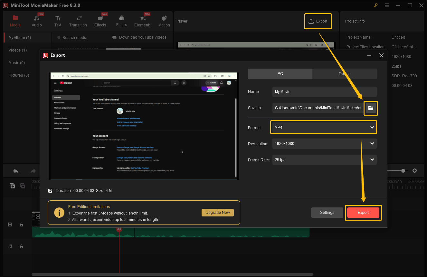This screenshot has width=427, height=277.
Task: Click the audio track music note icon
Action: pyautogui.click(x=10, y=246)
